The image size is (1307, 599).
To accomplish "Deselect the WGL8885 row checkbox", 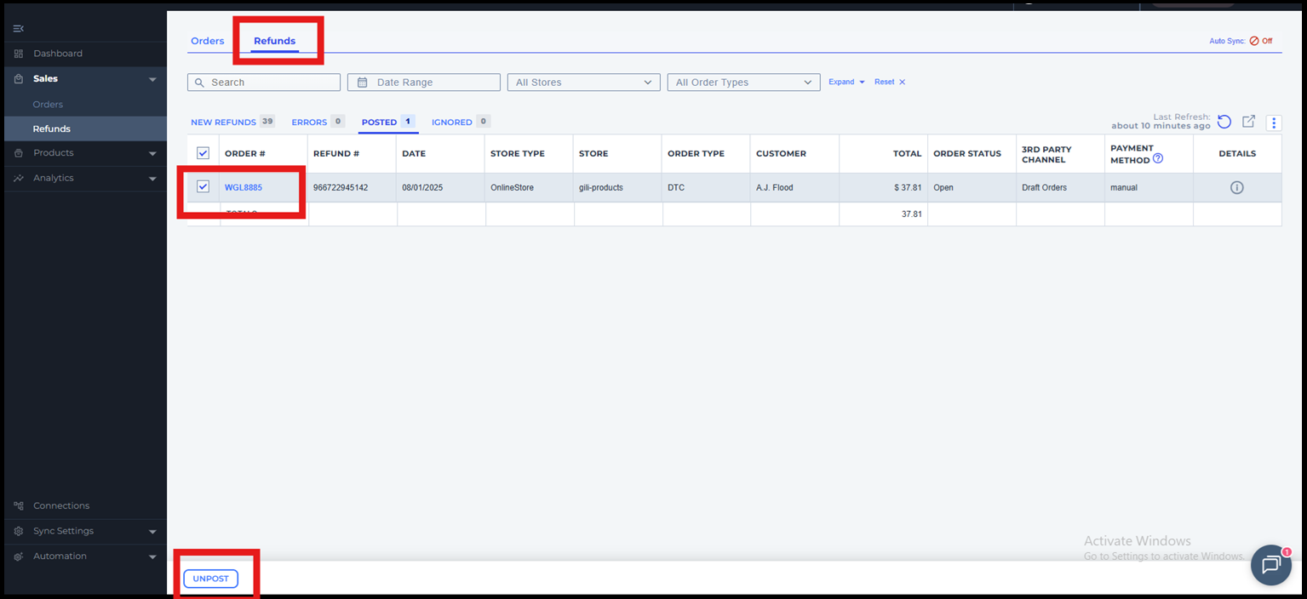I will [203, 187].
